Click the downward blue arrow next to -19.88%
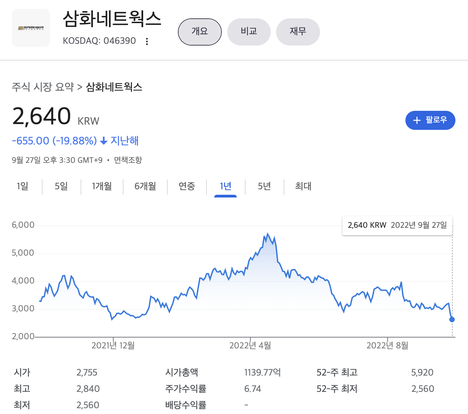The width and height of the screenshot is (468, 414). coord(103,141)
